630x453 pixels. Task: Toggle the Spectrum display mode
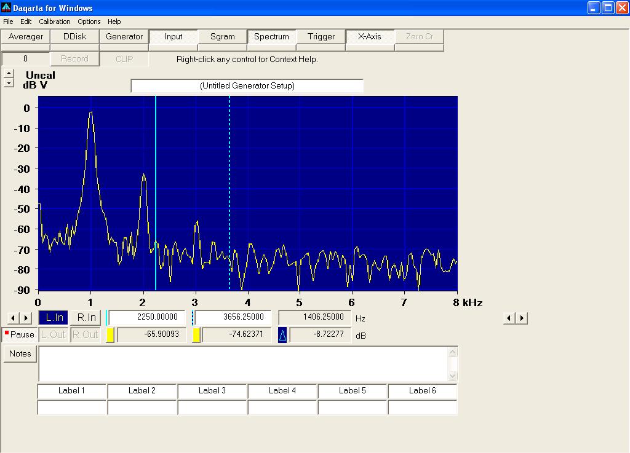point(271,37)
